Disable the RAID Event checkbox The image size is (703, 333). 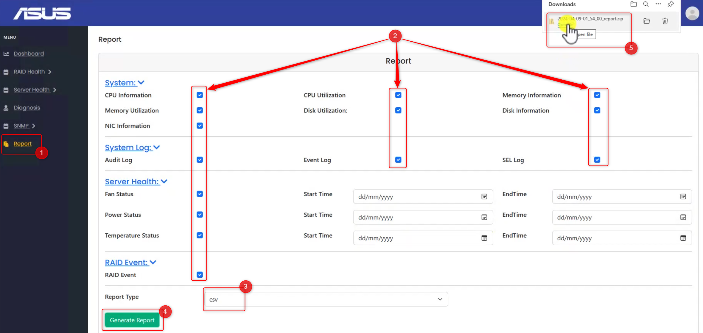pos(200,275)
